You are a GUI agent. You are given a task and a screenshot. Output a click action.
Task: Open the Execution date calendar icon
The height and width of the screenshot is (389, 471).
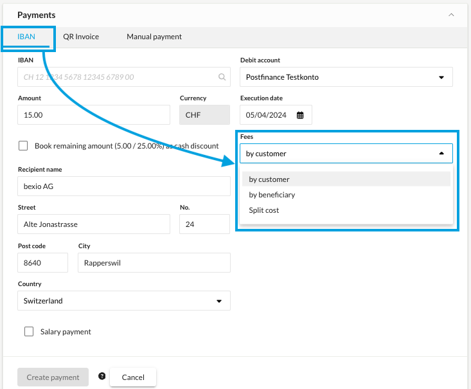click(x=300, y=115)
